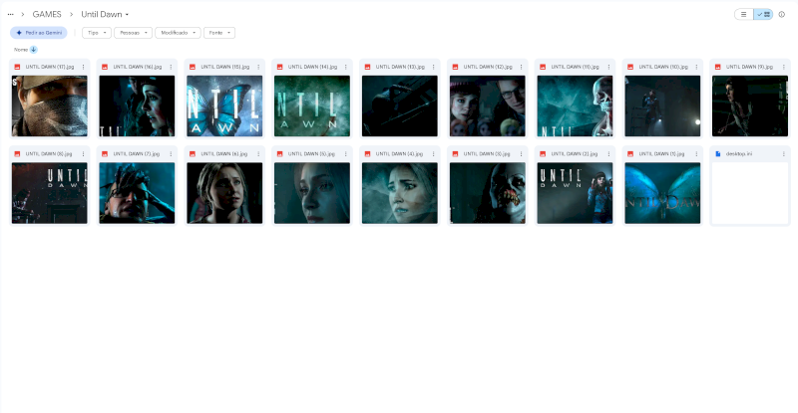Click the blue desktop.ini file type icon
This screenshot has width=798, height=413.
[717, 154]
